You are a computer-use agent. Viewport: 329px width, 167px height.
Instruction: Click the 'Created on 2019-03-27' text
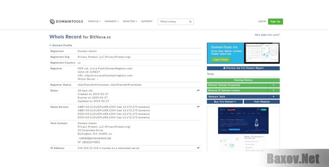pyautogui.click(x=93, y=94)
